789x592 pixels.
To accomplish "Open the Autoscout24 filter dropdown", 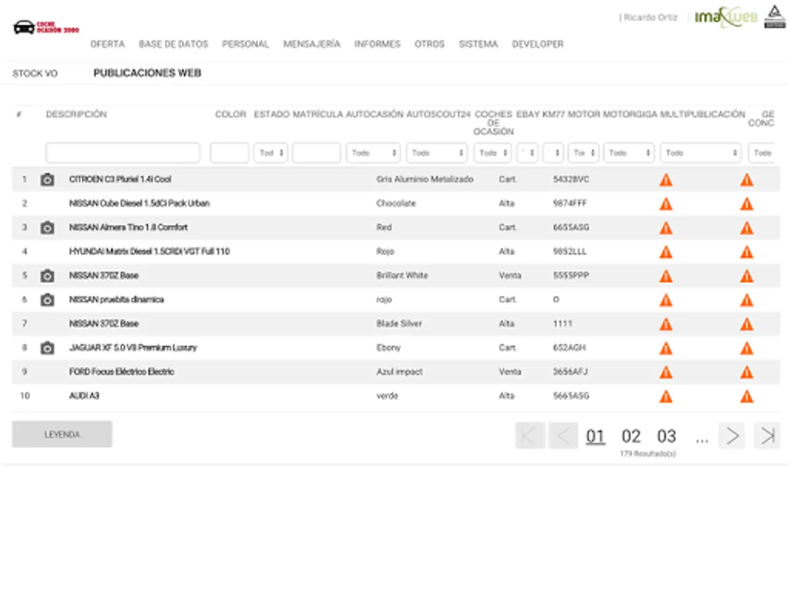I will tap(437, 153).
